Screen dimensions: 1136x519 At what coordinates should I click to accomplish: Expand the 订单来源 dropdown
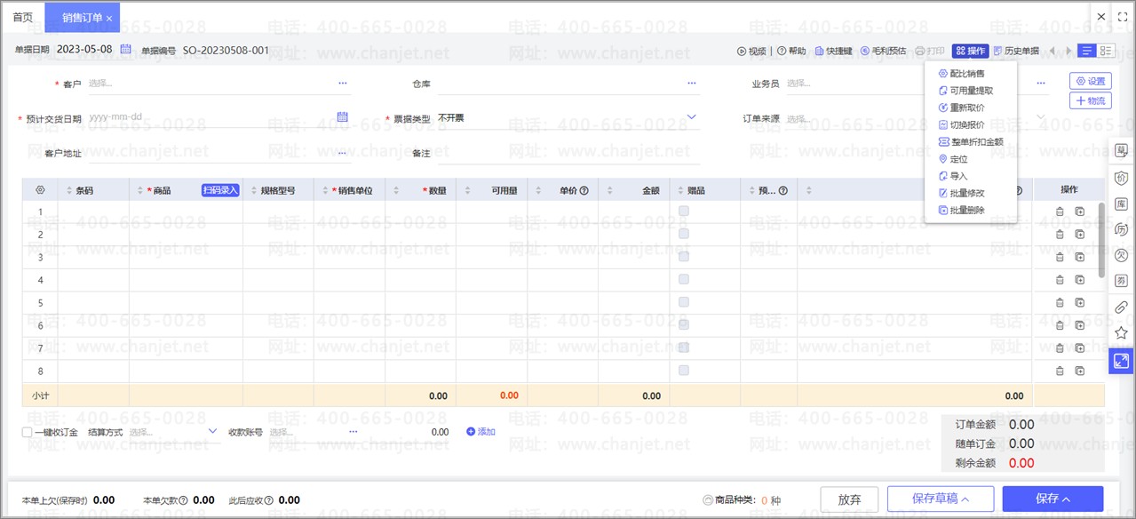(x=1041, y=117)
